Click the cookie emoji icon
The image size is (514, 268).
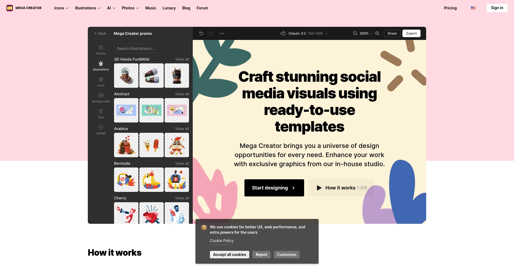[204, 228]
